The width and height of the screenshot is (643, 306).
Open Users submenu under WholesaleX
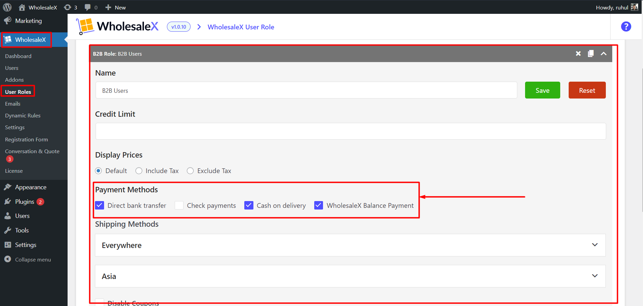point(12,68)
